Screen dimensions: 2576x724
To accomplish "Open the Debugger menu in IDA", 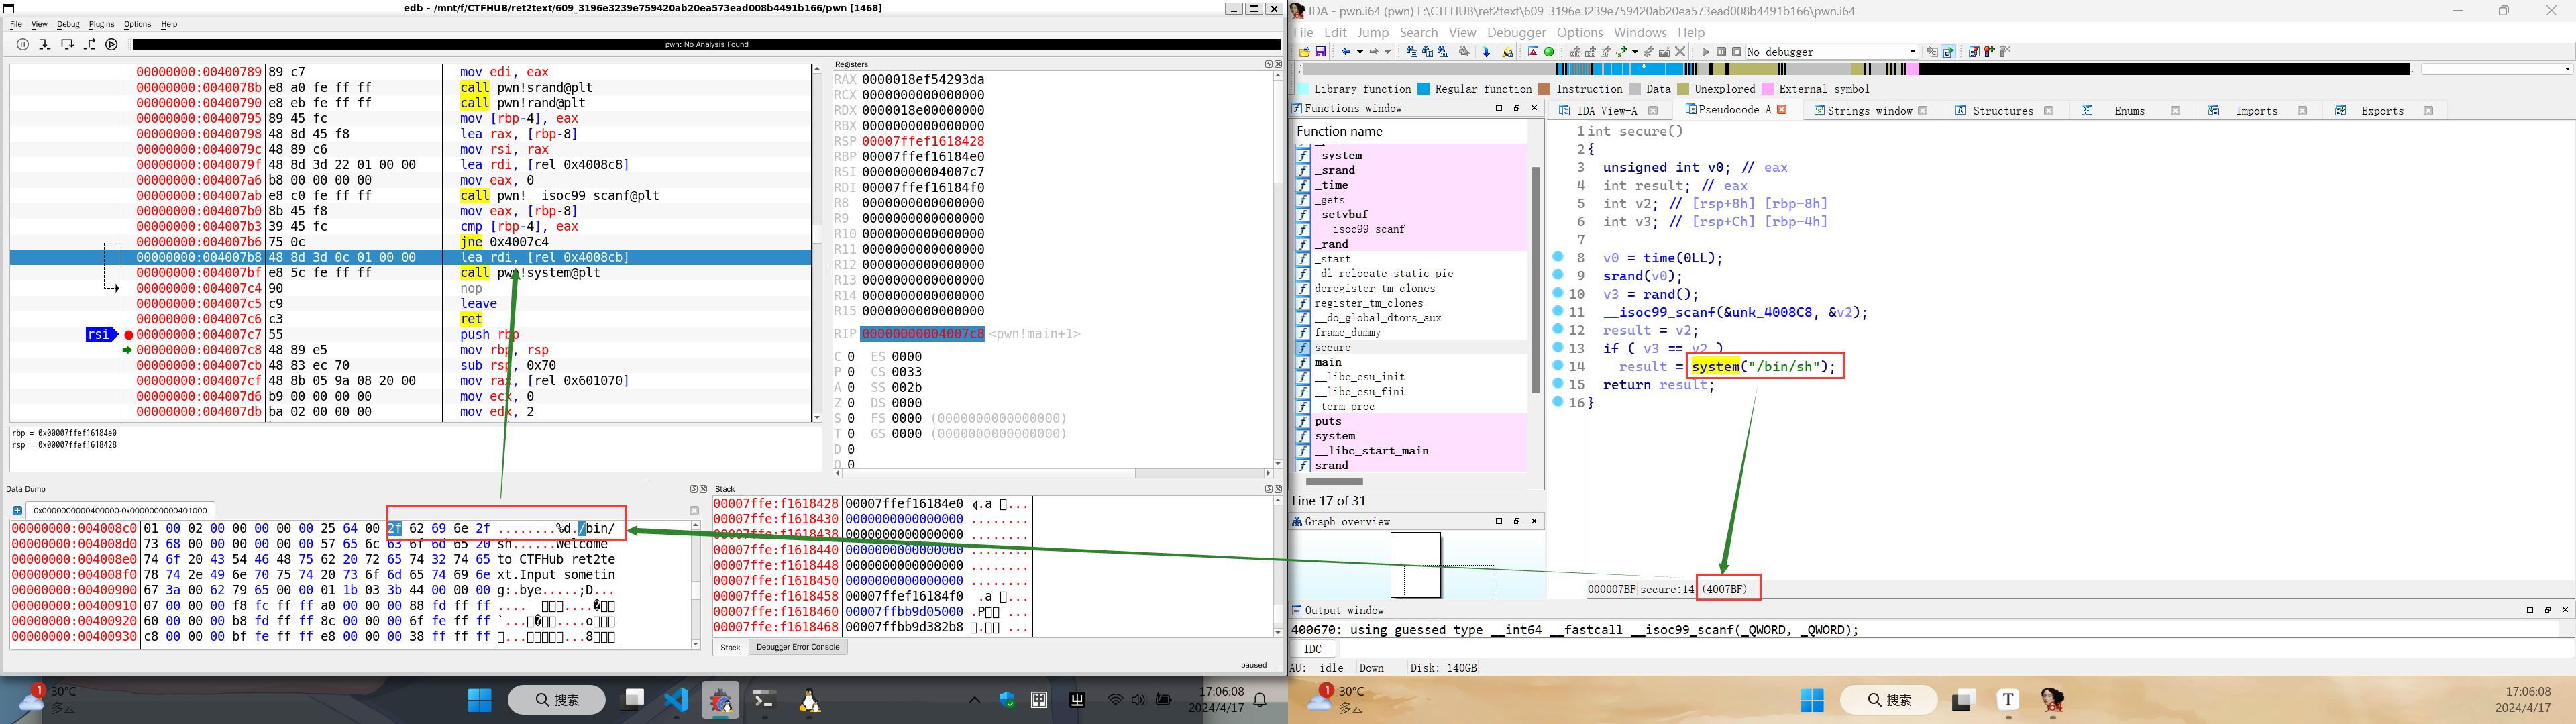I will point(1516,33).
